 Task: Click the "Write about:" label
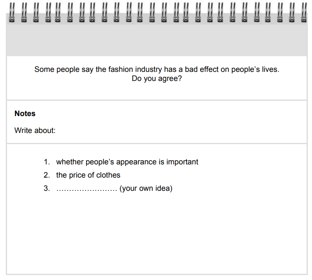(x=35, y=131)
